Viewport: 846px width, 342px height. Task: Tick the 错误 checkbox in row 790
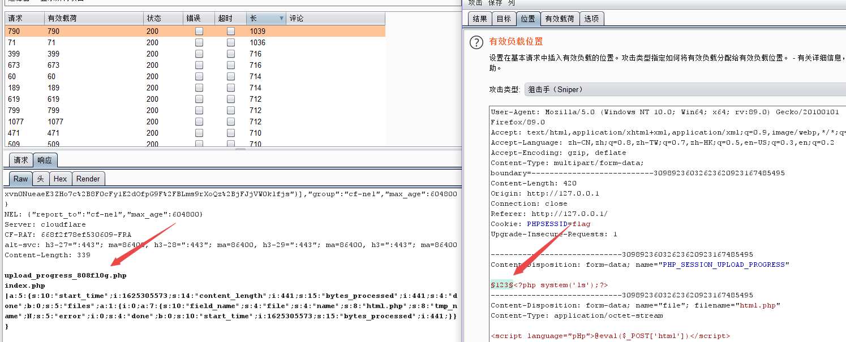click(x=199, y=31)
